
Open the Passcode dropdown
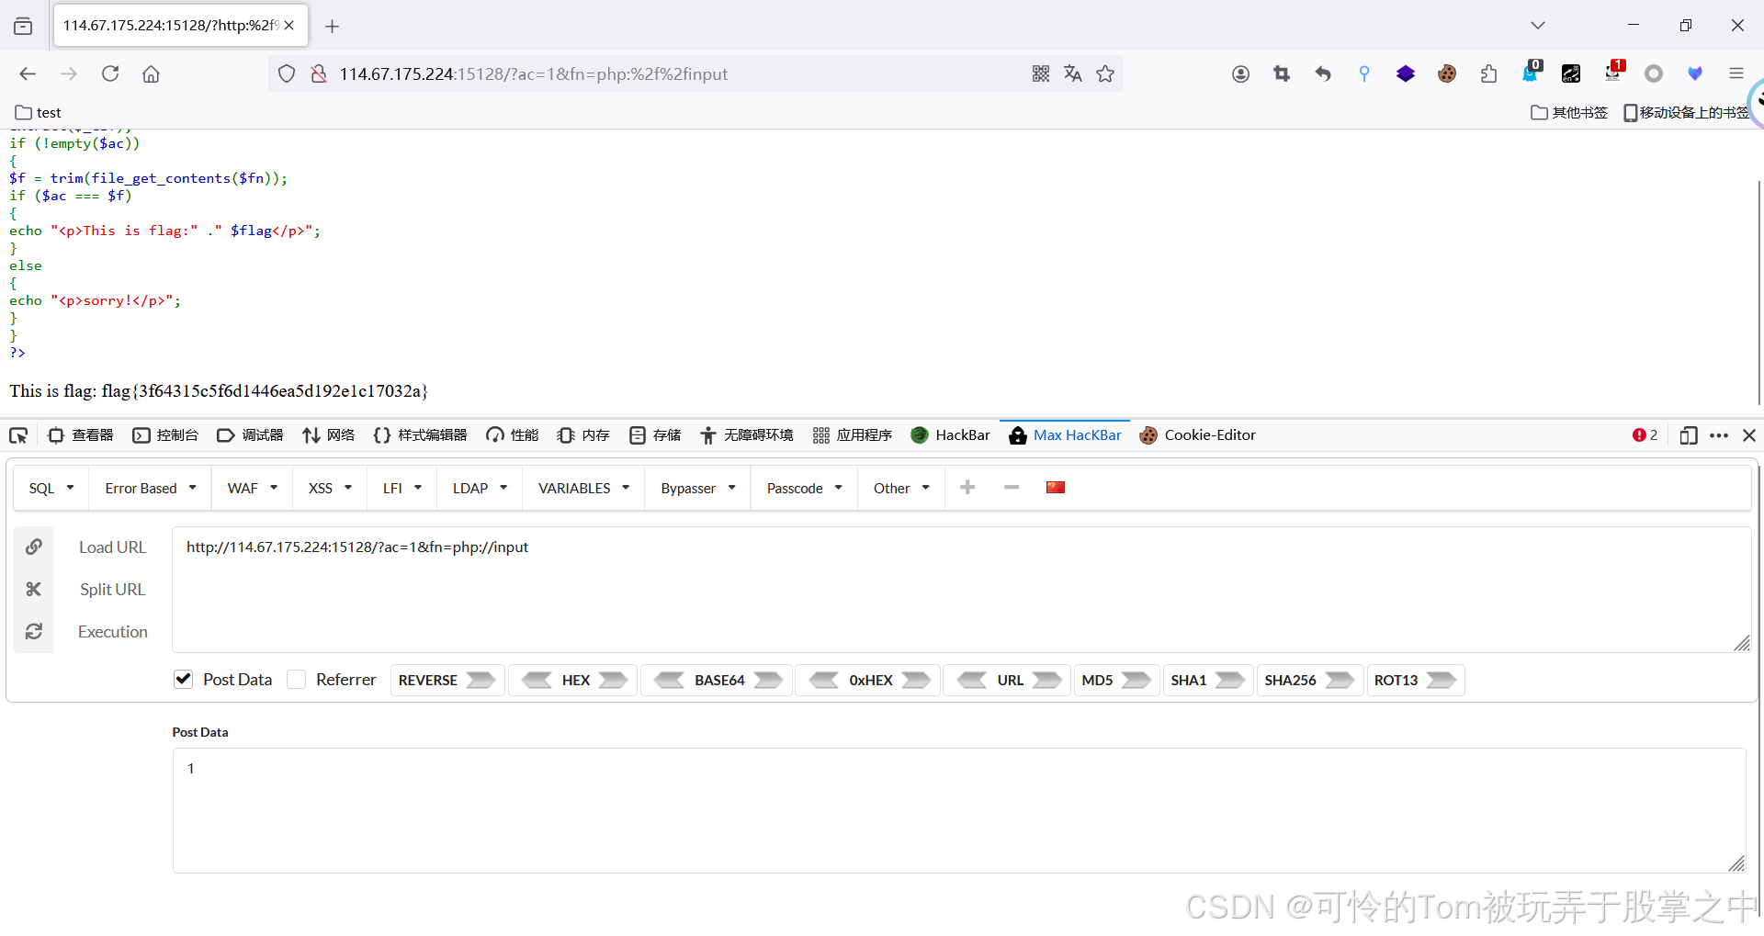coord(802,488)
